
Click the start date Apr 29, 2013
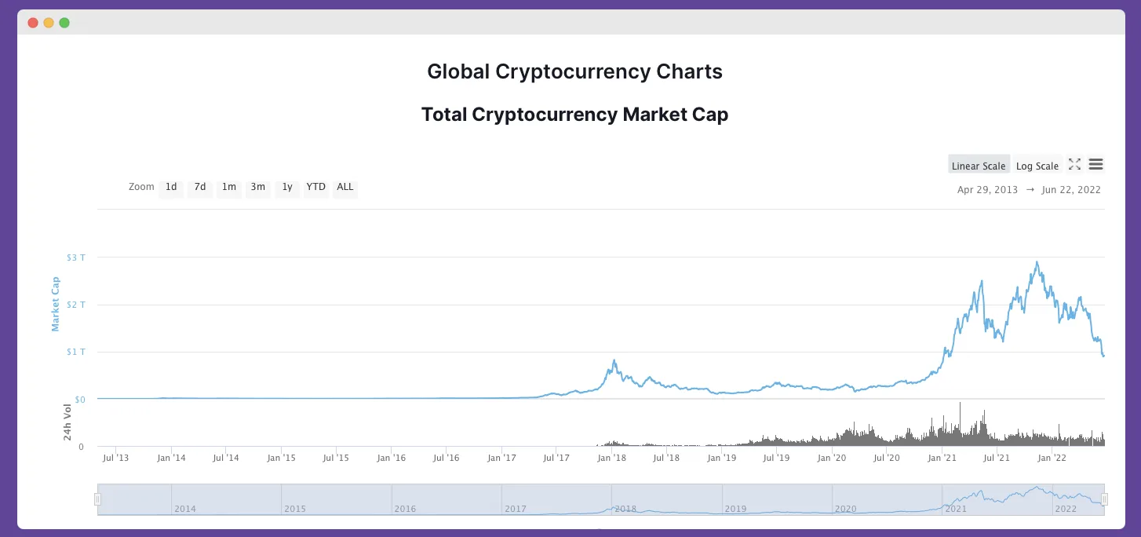click(987, 189)
